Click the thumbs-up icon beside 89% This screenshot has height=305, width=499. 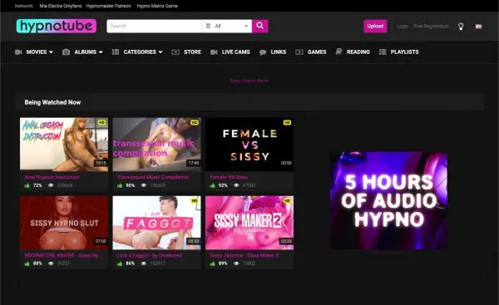pos(213,263)
